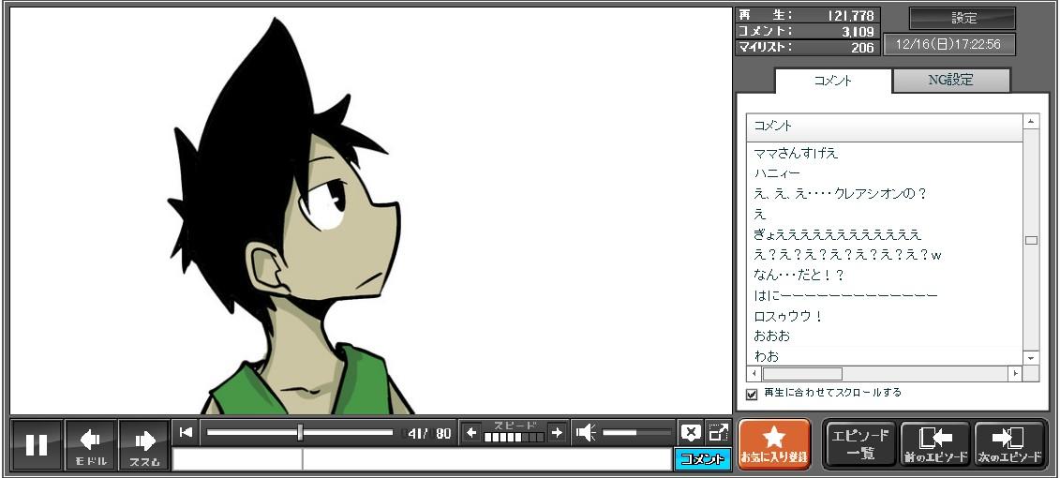Image resolution: width=1060 pixels, height=478 pixels.
Task: Pause the video playback
Action: click(37, 444)
